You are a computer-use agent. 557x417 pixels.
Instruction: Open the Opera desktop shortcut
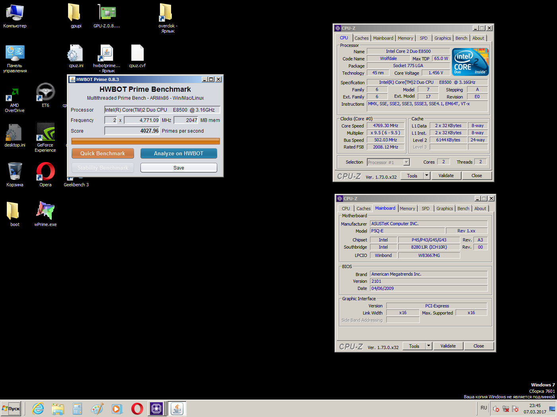click(x=45, y=175)
